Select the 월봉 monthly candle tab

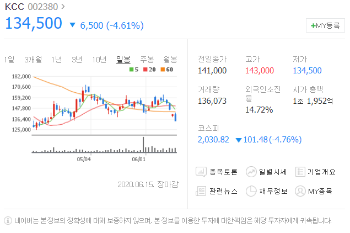[170, 60]
